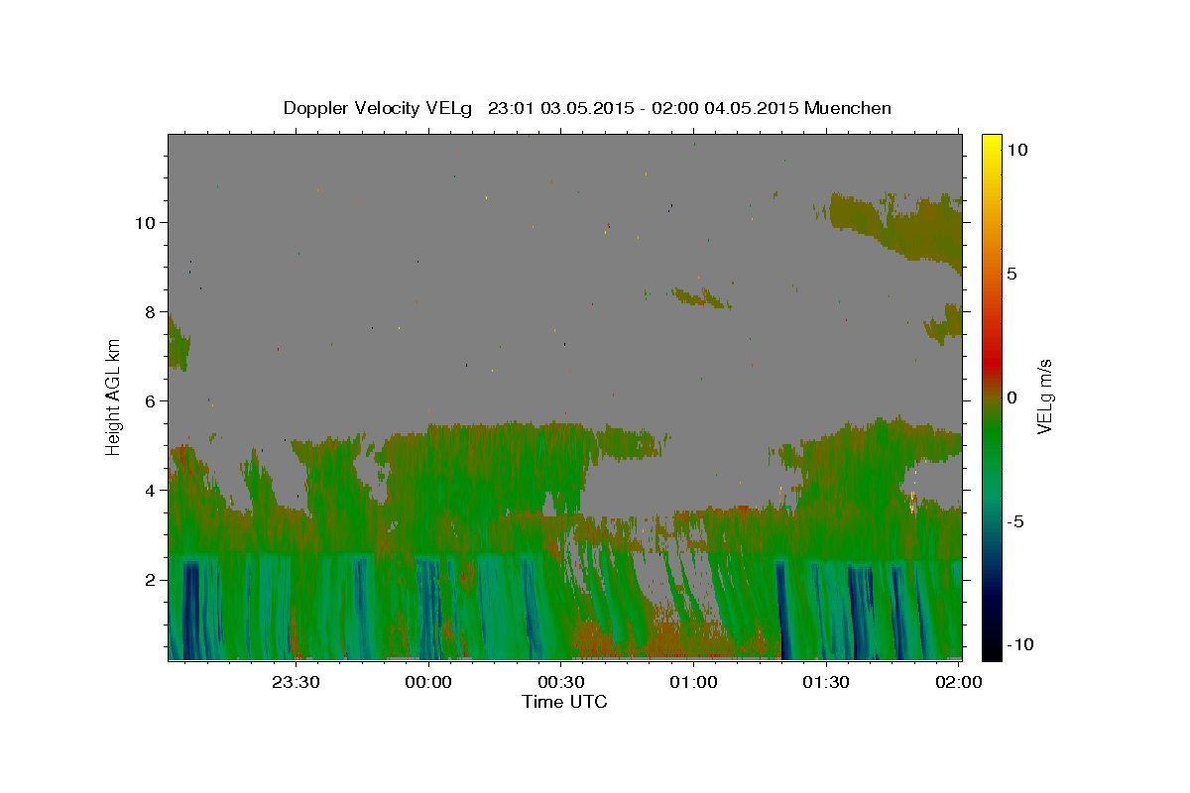This screenshot has width=1190, height=793.
Task: Click the '01:00' time tick label
Action: tap(693, 682)
